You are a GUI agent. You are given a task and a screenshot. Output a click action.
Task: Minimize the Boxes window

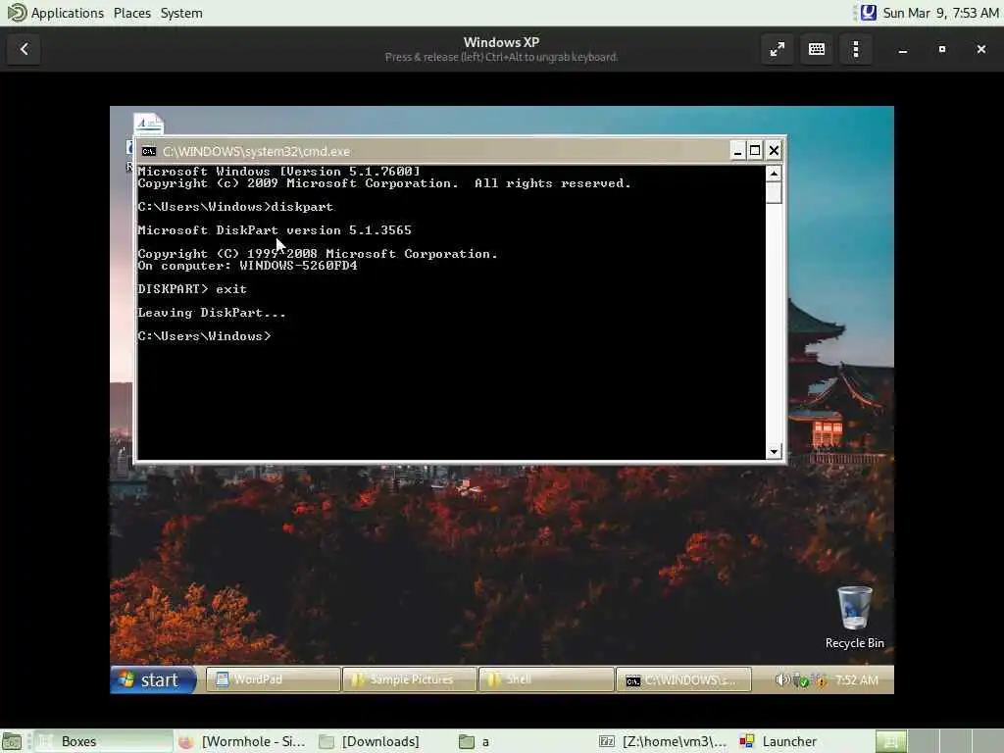click(x=903, y=49)
